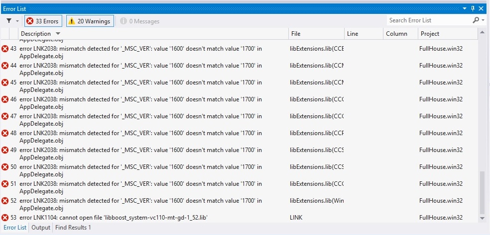Click the filter funnel icon

coord(9,21)
